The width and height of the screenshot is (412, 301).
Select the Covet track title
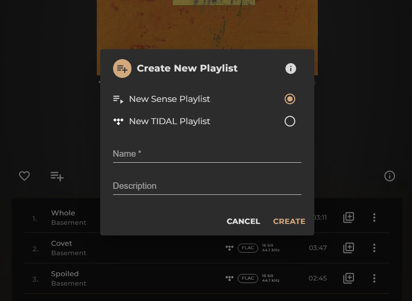point(62,243)
